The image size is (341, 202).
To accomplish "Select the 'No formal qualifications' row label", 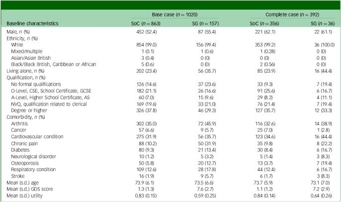I will (x=36, y=84).
